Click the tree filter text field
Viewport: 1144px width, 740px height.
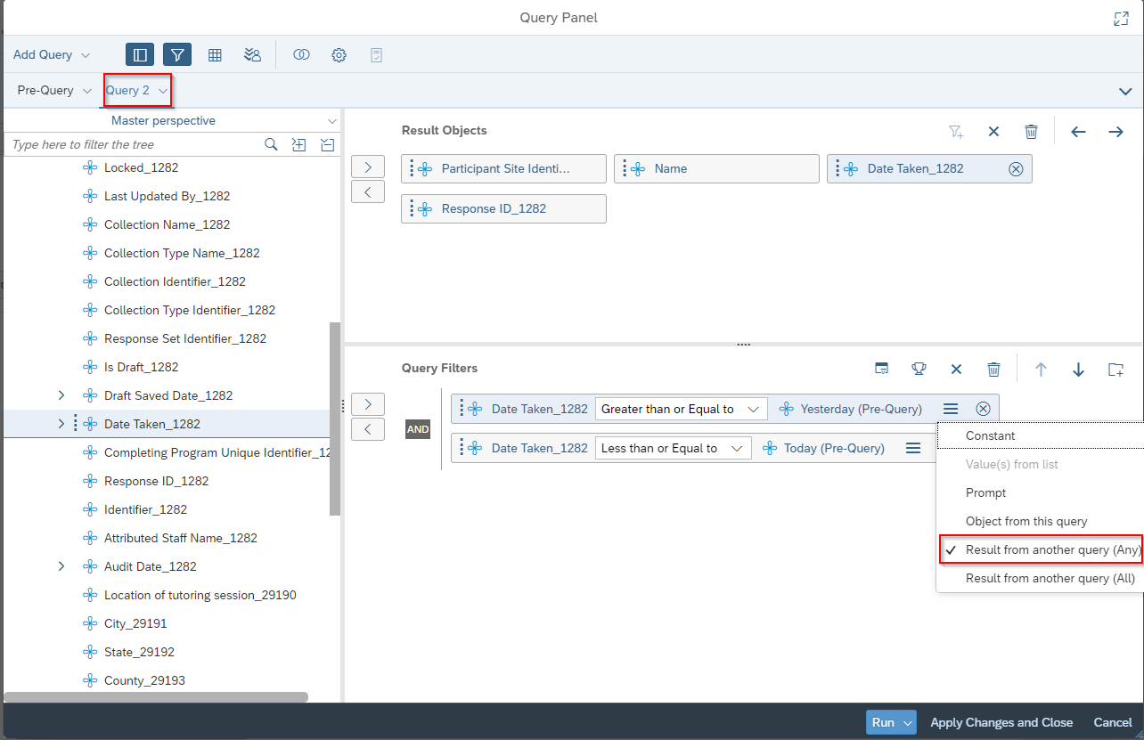(x=134, y=144)
